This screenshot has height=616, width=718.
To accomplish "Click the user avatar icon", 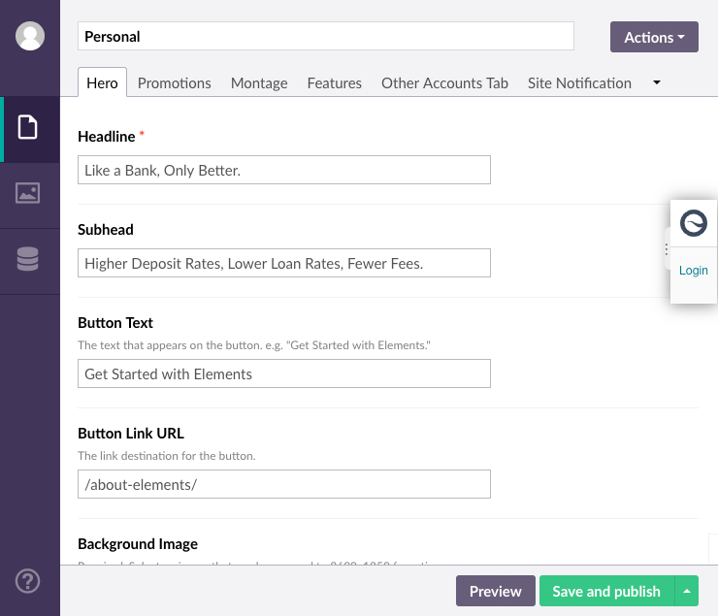I will (30, 36).
